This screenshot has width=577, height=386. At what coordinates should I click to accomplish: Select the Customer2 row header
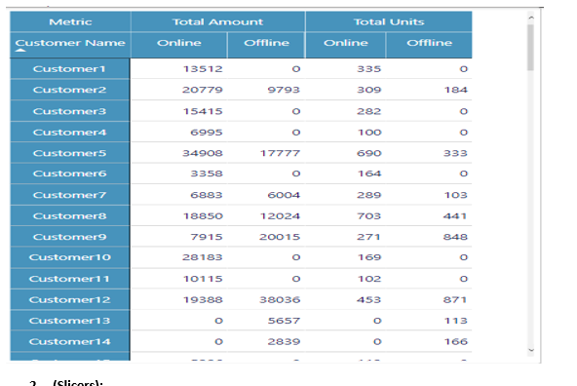70,90
